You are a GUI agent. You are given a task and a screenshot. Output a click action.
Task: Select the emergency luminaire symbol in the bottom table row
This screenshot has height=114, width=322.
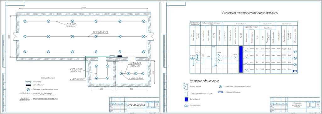(x=295, y=71)
